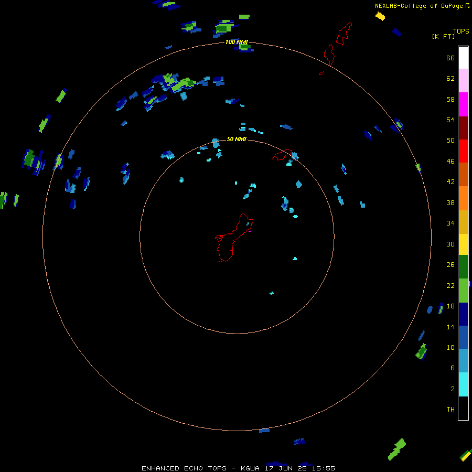This screenshot has width=472, height=472.
Task: Click the "17 JUN 25" date text
Action: coord(286,468)
